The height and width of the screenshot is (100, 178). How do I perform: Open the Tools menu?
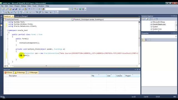[34, 6]
